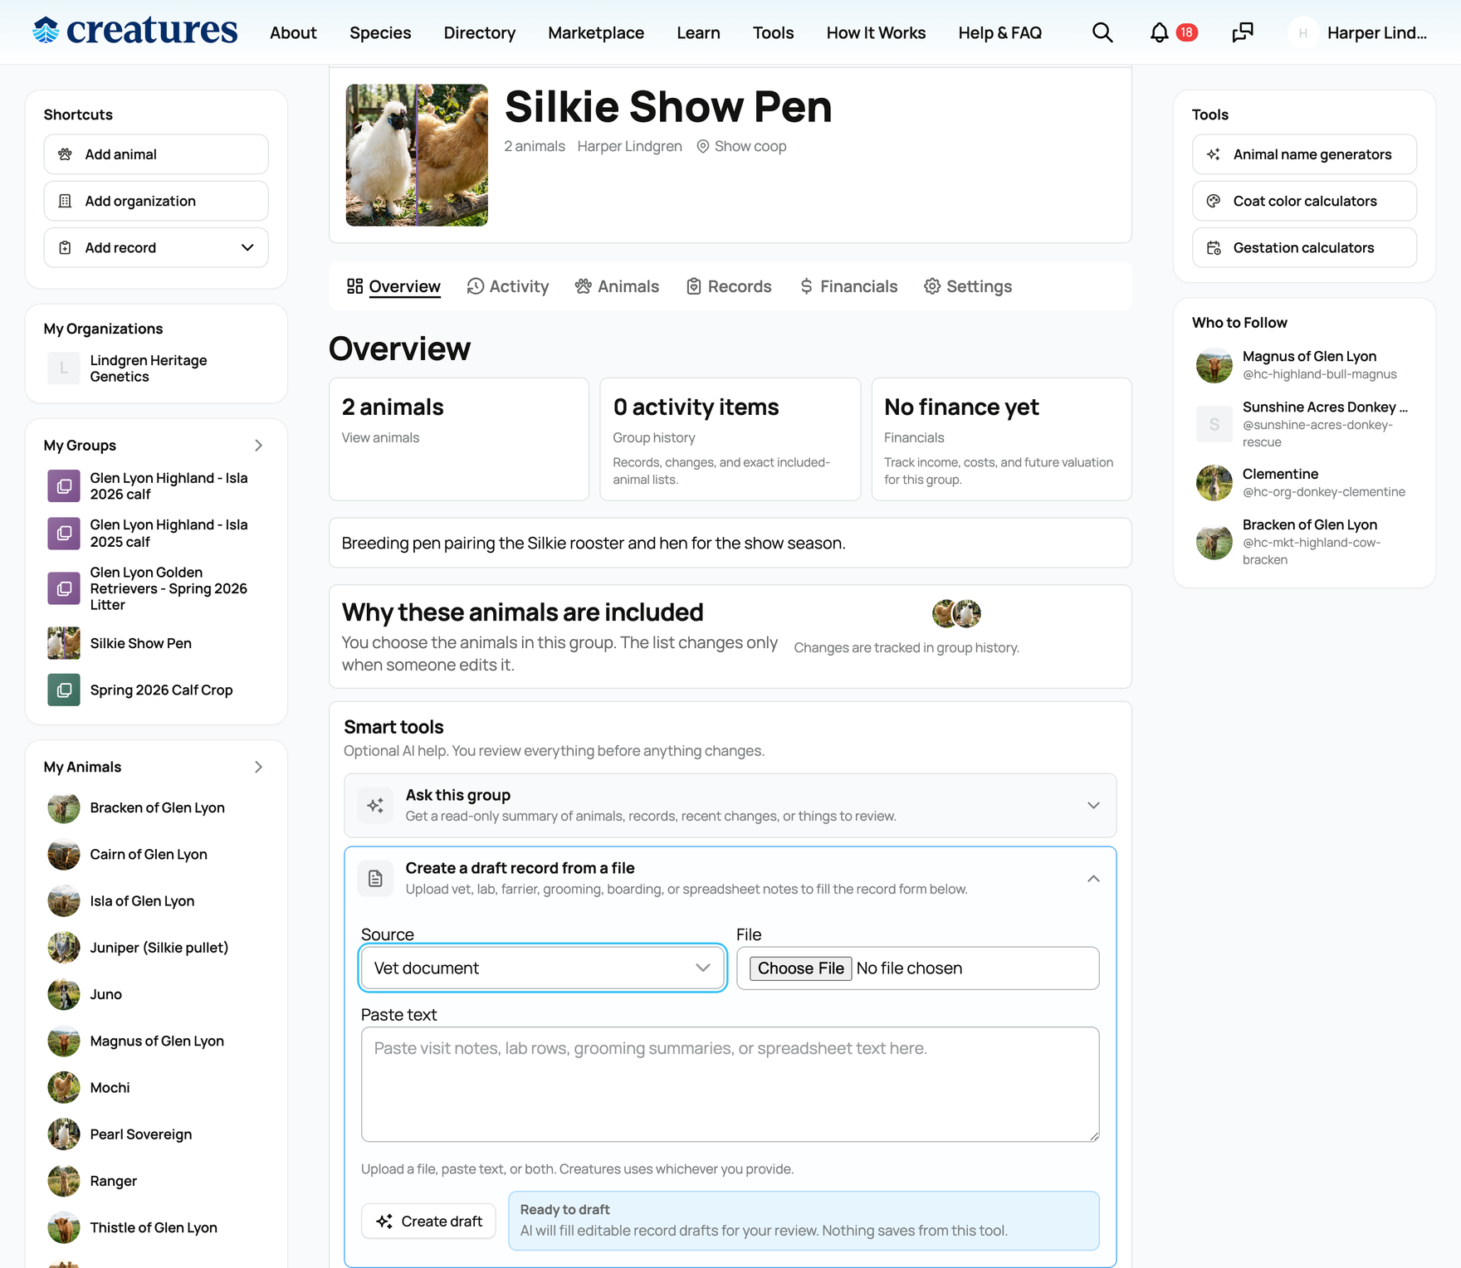Click the Group history link

(654, 437)
